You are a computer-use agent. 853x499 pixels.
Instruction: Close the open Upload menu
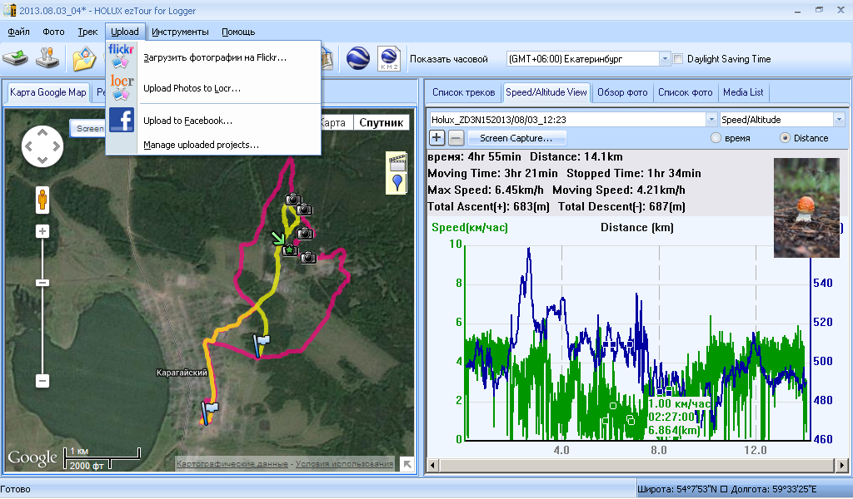coord(125,32)
